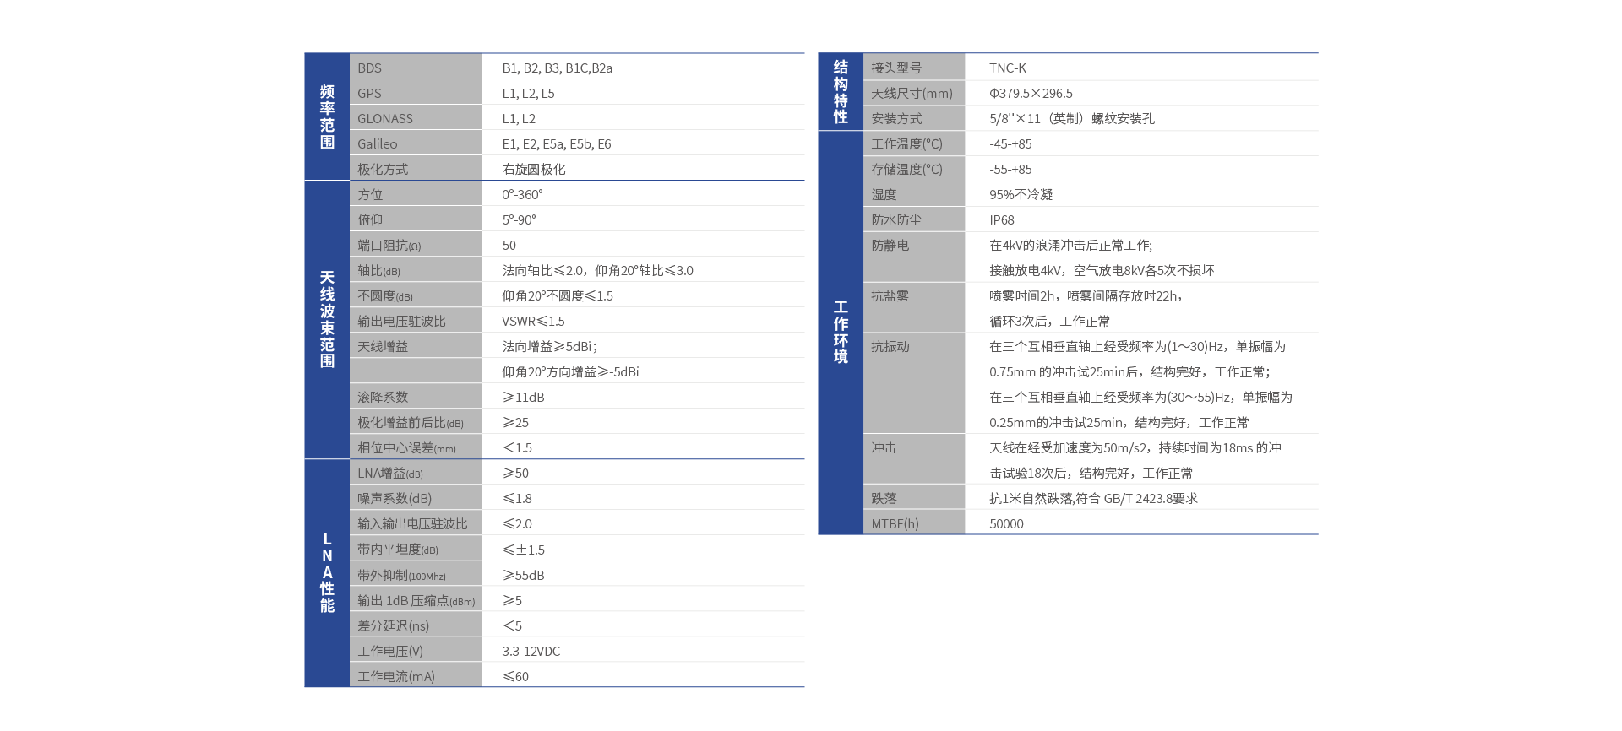Click the TNC-K connector type value
This screenshot has width=1622, height=731.
point(1008,68)
